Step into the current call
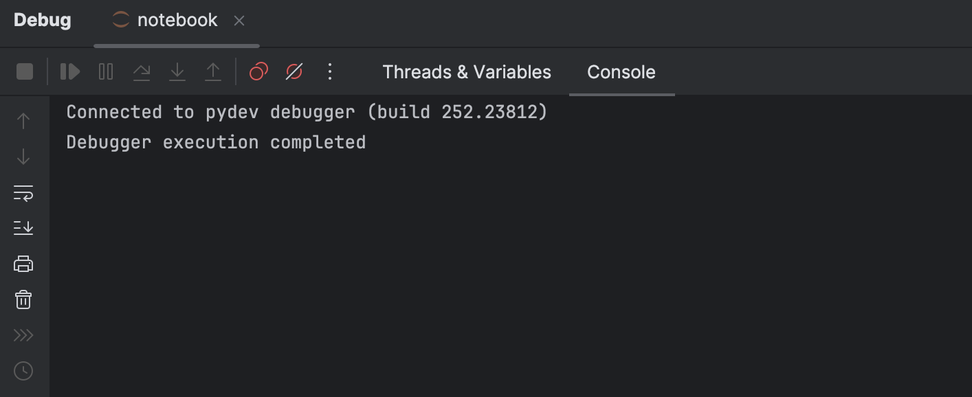 (x=177, y=71)
